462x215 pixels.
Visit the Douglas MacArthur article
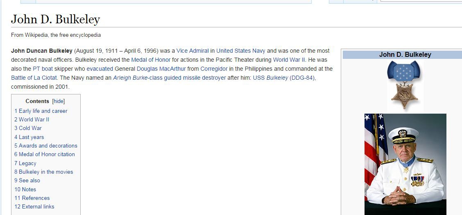161,69
